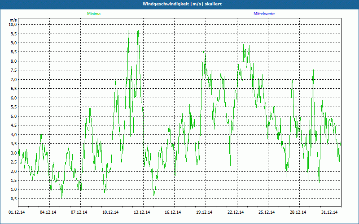This screenshot has height=224, width=359.
Task: Select the 7,5 y-axis value
Action: tap(14, 70)
